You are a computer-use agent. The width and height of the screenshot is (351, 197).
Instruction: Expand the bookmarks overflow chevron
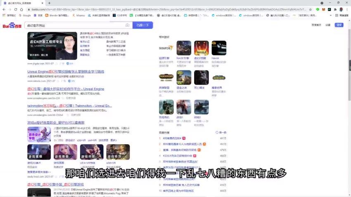[x=330, y=15]
